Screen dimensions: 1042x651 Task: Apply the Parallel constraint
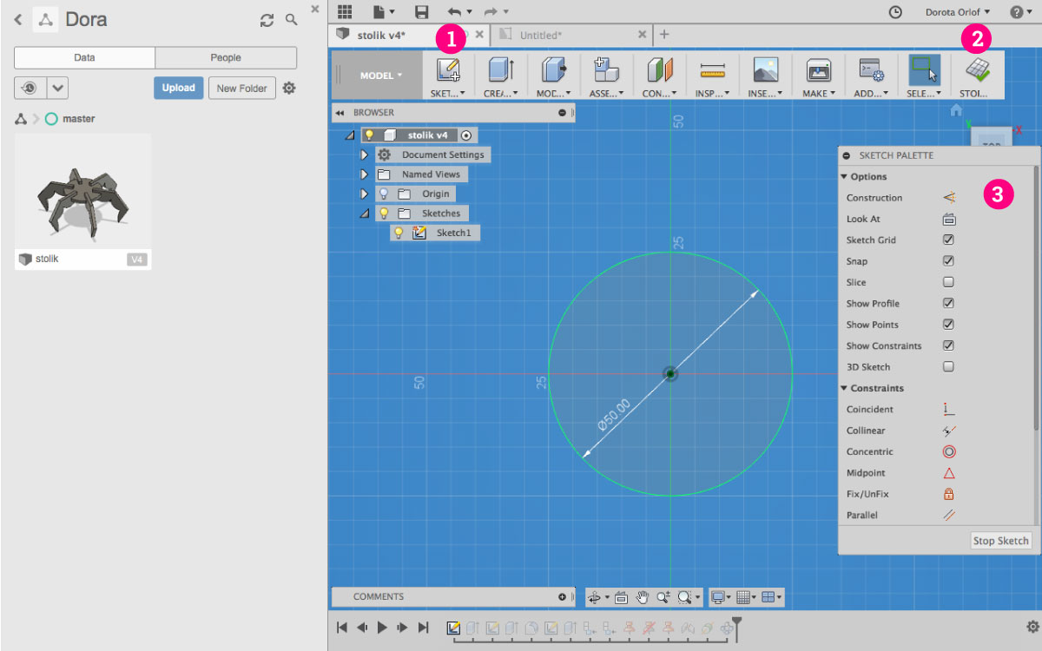tap(948, 514)
